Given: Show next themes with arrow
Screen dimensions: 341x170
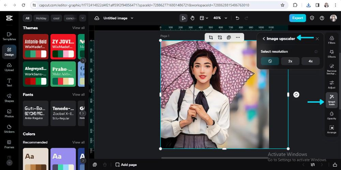Looking at the screenshot, I should [x=83, y=60].
